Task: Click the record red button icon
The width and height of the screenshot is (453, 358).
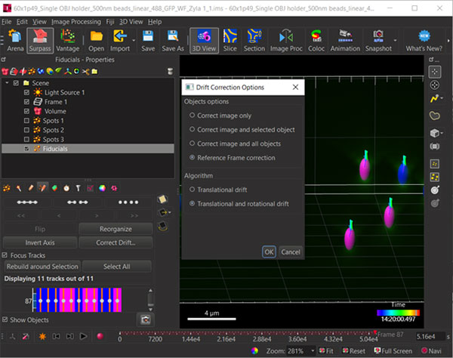Action: pyautogui.click(x=100, y=336)
